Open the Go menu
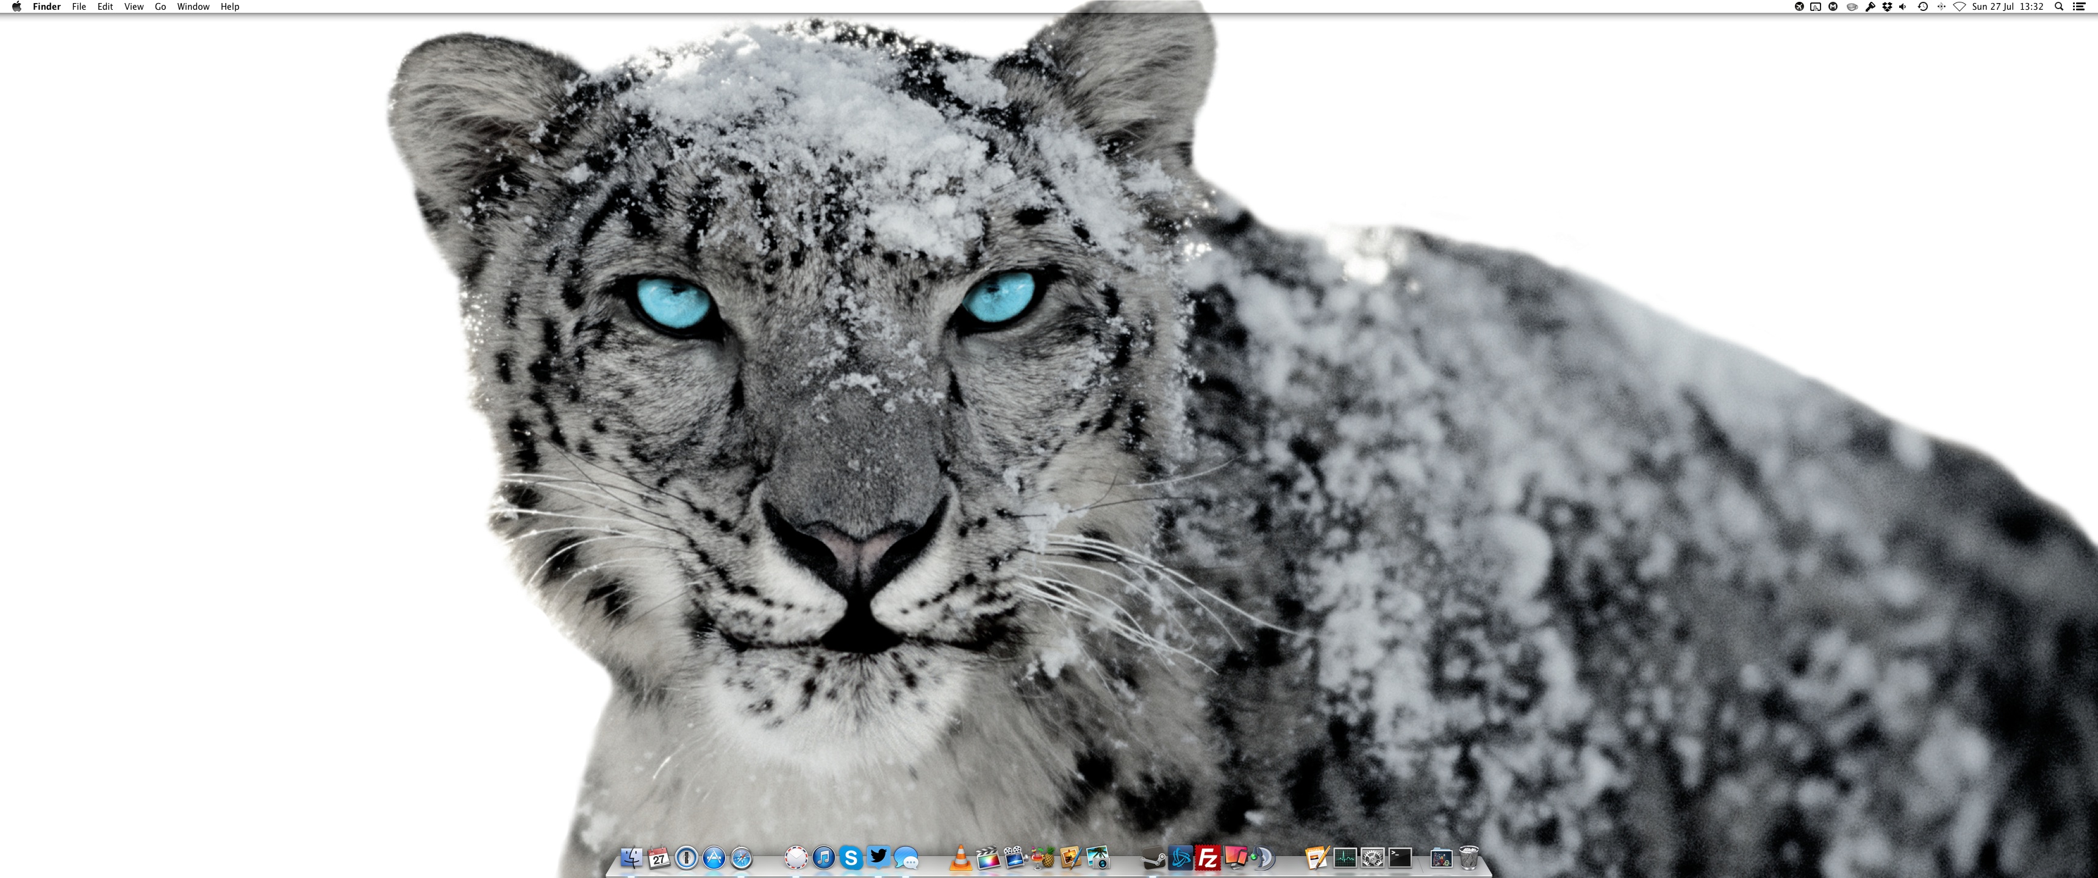 point(160,7)
